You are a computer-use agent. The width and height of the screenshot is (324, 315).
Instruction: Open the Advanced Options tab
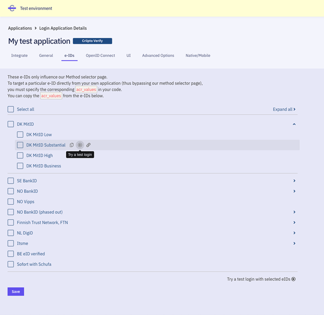click(158, 56)
